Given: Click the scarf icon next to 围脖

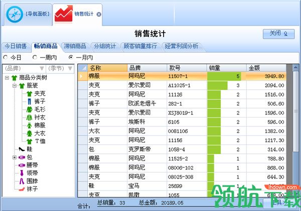Looking at the screenshot, I should coord(22,181).
